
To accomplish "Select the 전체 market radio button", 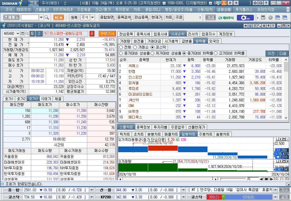I will [121, 47].
